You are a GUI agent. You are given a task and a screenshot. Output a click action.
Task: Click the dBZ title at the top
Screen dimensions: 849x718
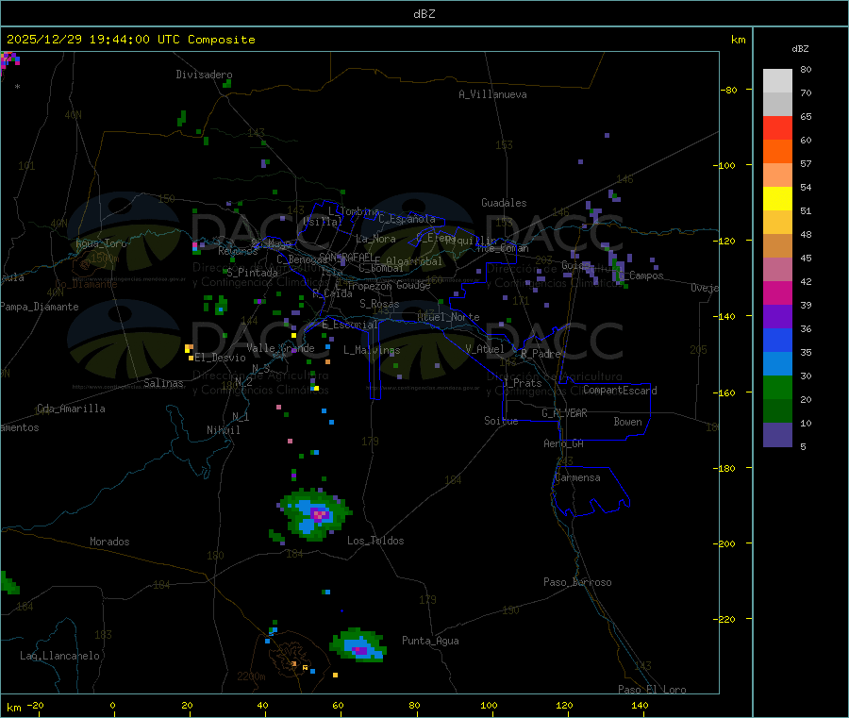[424, 14]
